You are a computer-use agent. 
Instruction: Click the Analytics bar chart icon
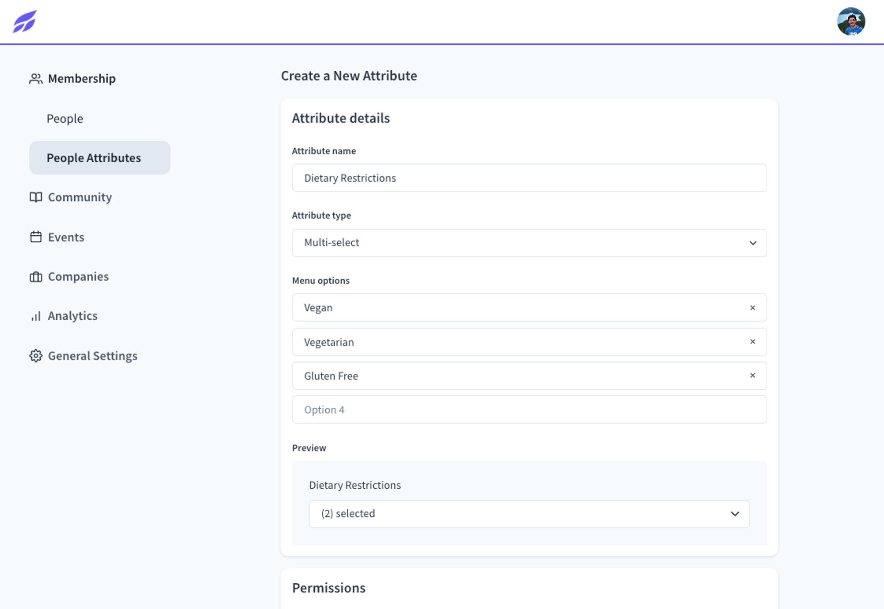[36, 316]
